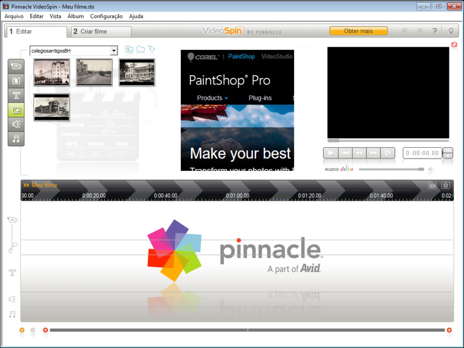Click the red icon above the preview
The height and width of the screenshot is (348, 464).
coord(454,45)
